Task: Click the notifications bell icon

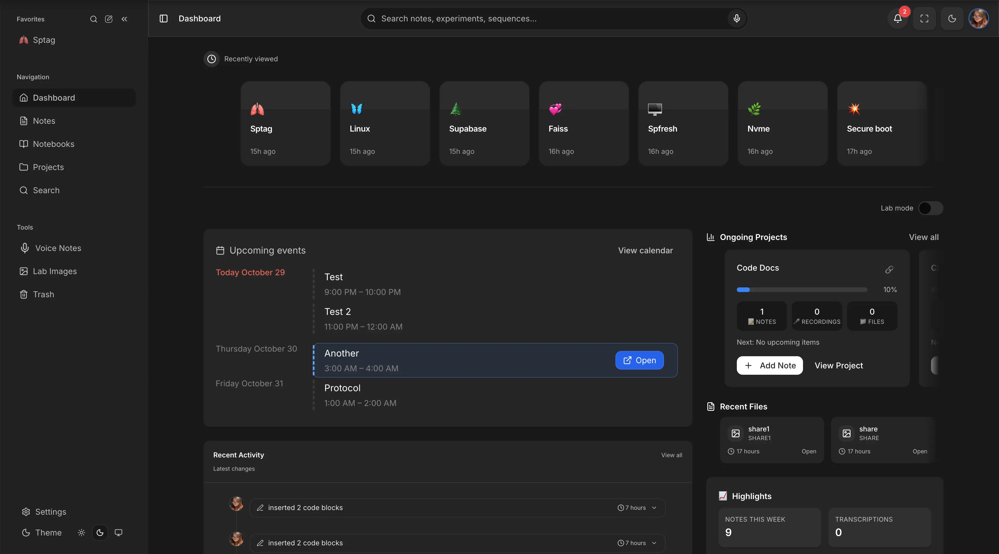Action: (897, 19)
